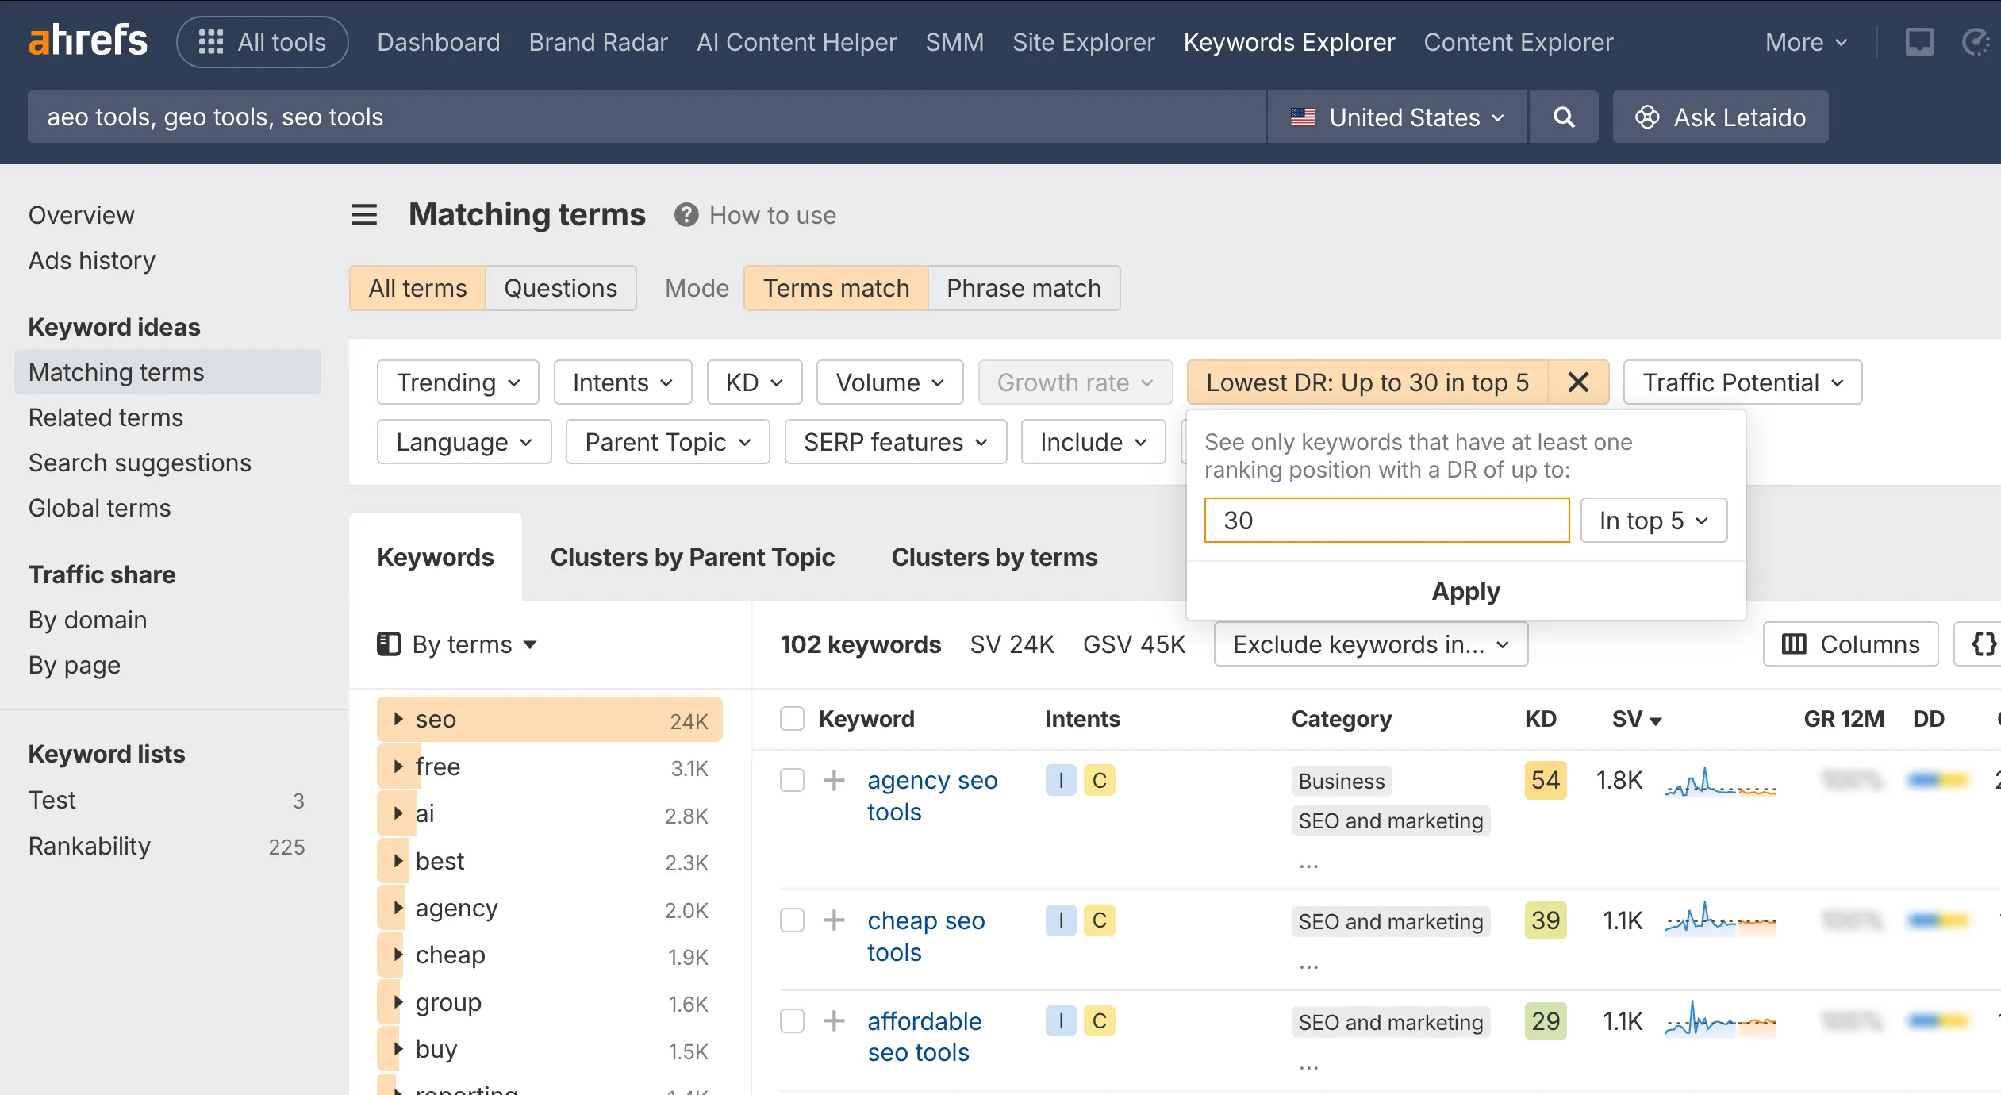The image size is (2001, 1095).
Task: Toggle the select-all keywords checkbox
Action: (x=792, y=718)
